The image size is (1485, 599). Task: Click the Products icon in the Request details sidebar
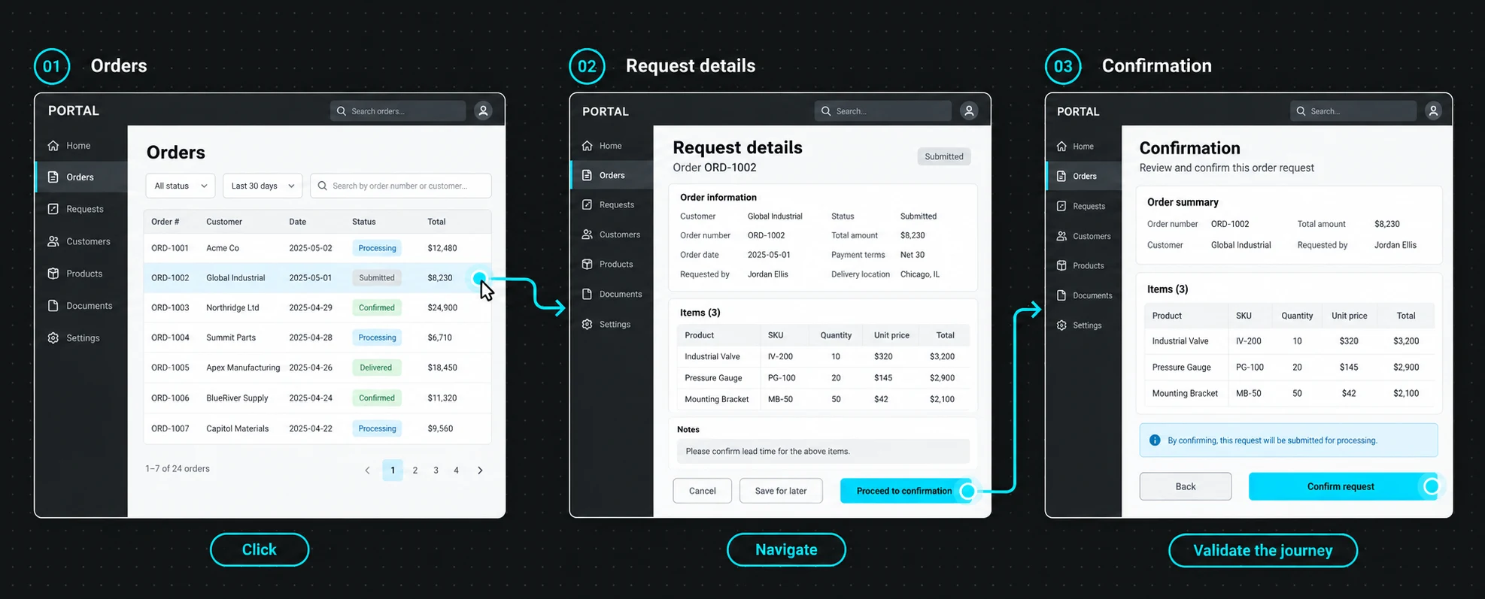[588, 264]
